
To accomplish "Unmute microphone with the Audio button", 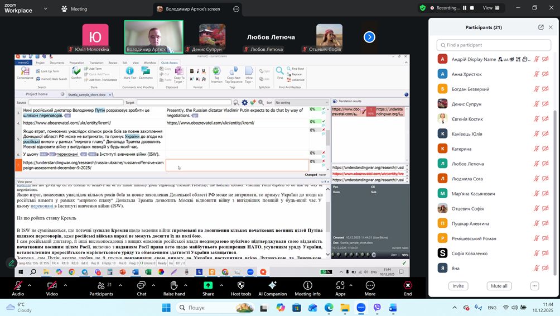I will 18,285.
